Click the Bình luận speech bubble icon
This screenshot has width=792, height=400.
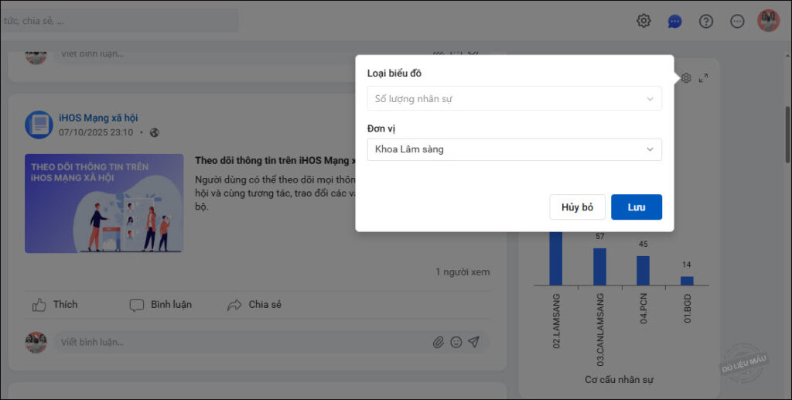136,305
